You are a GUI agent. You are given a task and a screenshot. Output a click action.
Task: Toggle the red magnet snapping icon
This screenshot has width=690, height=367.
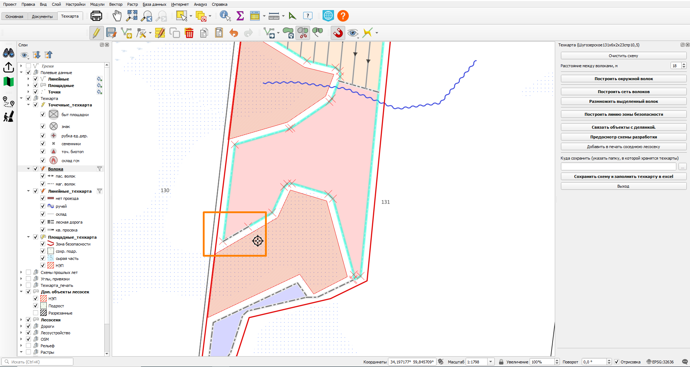point(338,33)
